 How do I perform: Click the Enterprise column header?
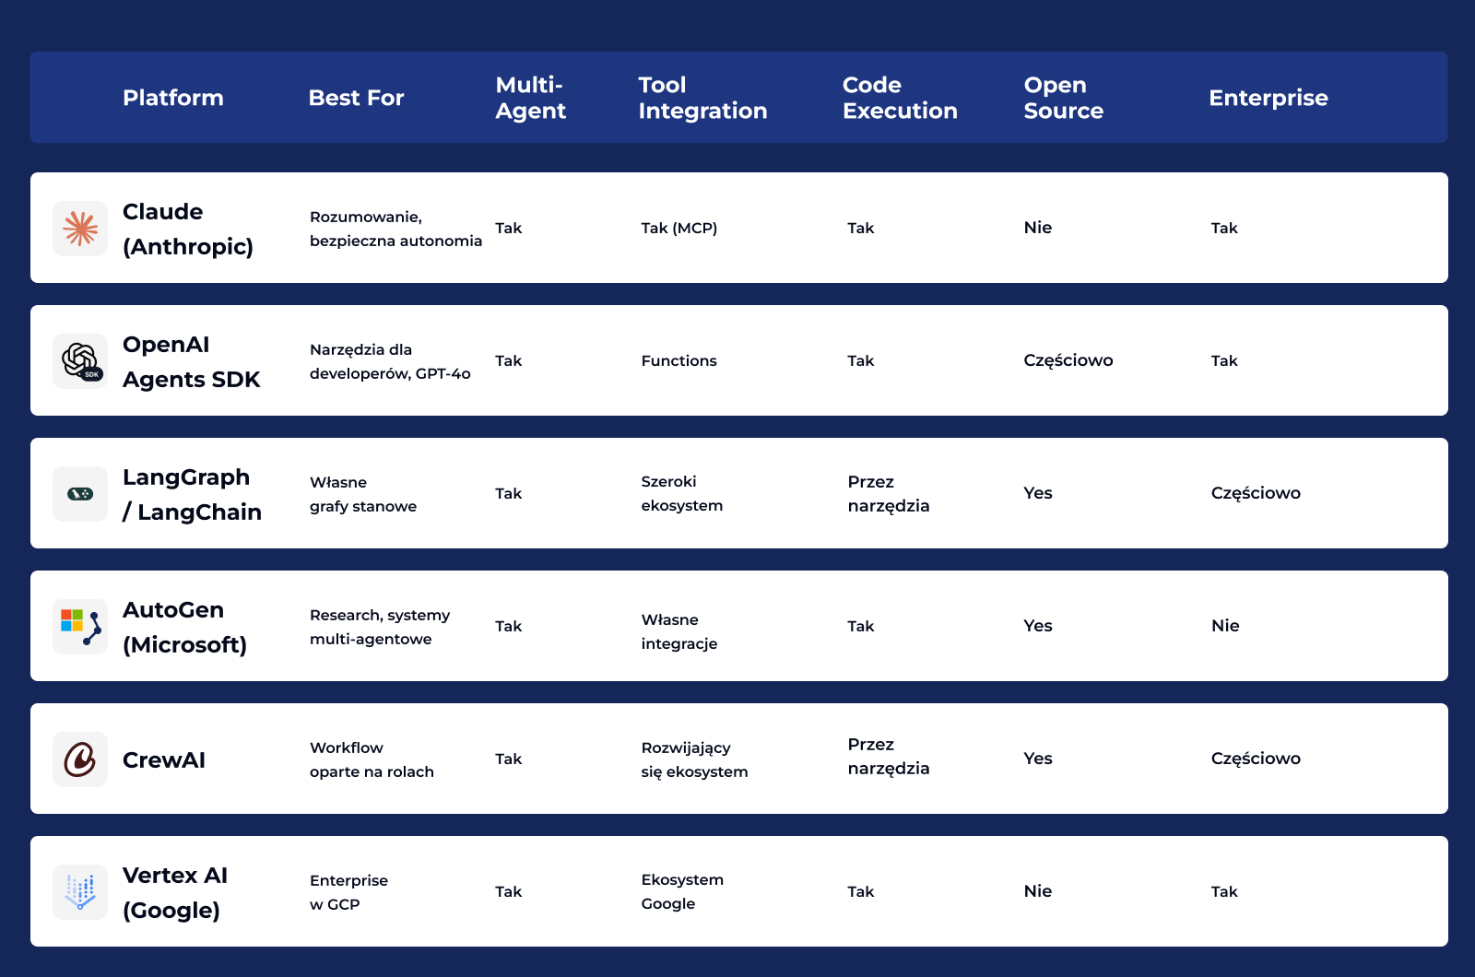(x=1268, y=98)
